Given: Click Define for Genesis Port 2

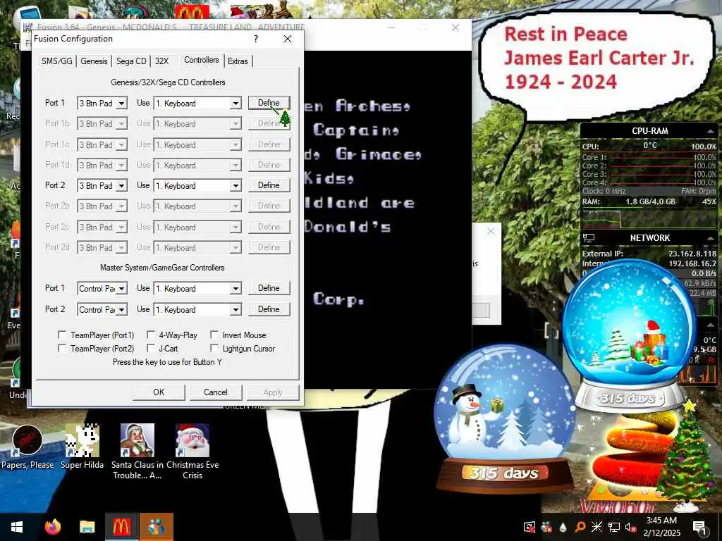Looking at the screenshot, I should click(x=269, y=185).
